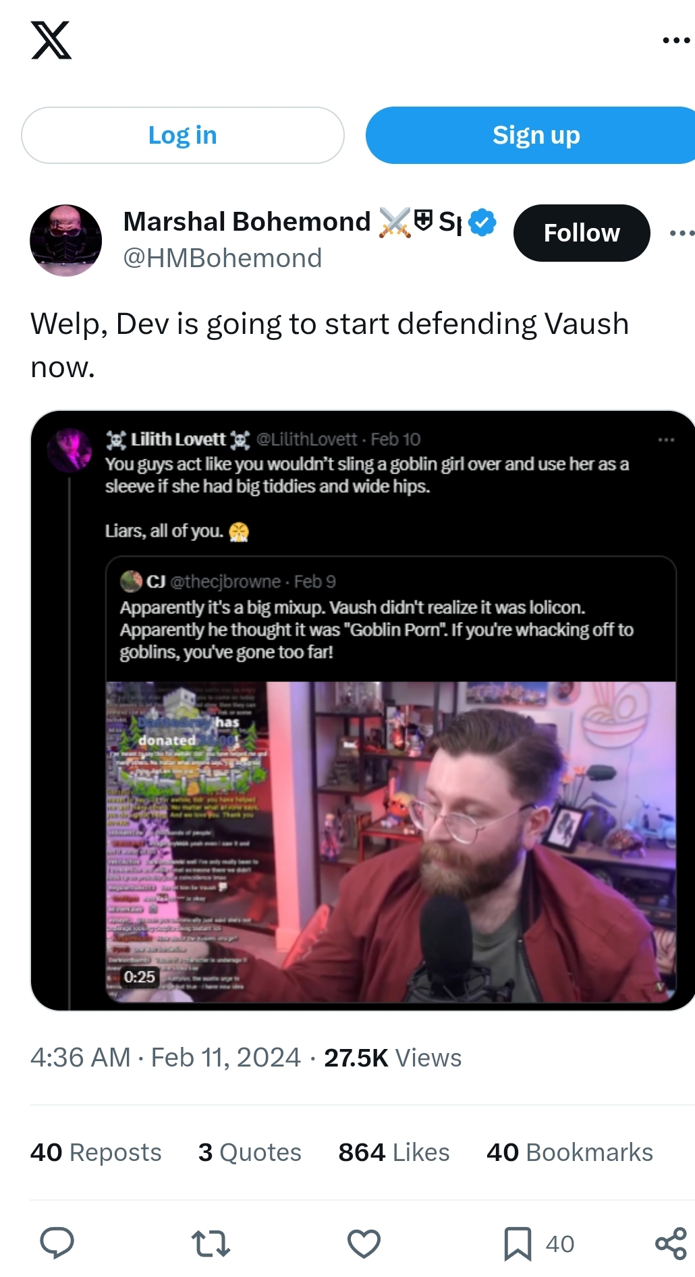Open Marshal Bohemond's profile avatar
The height and width of the screenshot is (1277, 695).
65,240
